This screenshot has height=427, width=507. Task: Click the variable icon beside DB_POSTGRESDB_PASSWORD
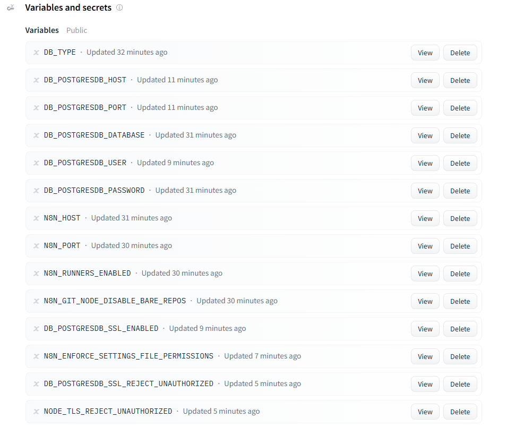pyautogui.click(x=36, y=191)
